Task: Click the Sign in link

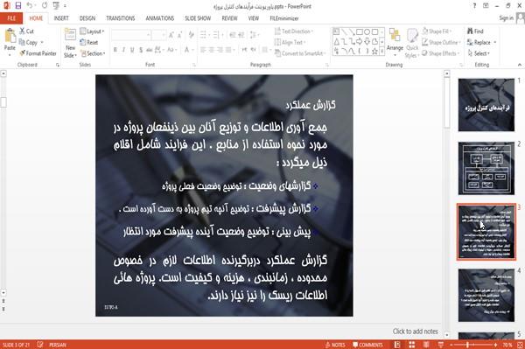Action: coord(506,18)
